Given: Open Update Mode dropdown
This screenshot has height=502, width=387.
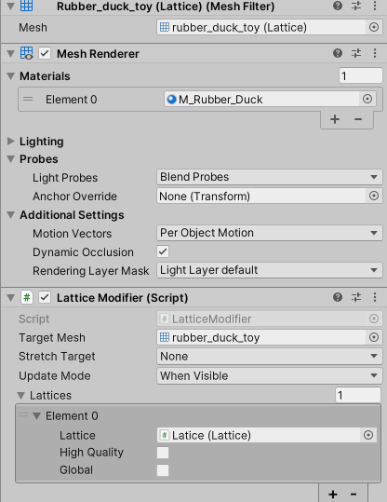Looking at the screenshot, I should click(x=270, y=376).
